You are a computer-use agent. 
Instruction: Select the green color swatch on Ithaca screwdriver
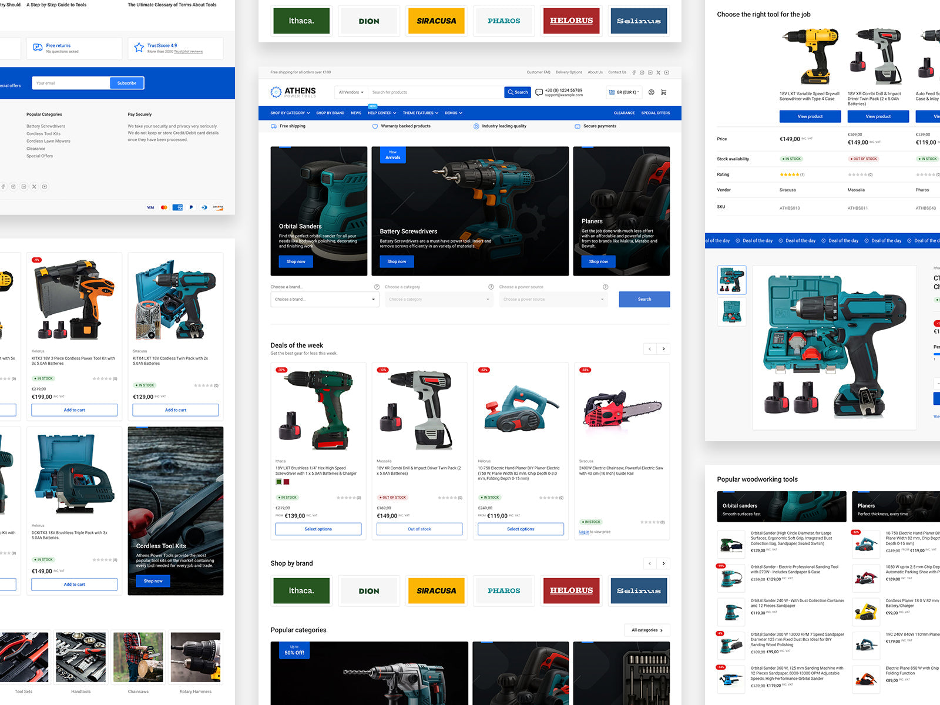point(279,482)
